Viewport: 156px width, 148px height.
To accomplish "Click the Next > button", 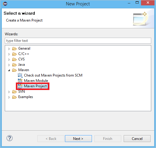I will point(78,138).
